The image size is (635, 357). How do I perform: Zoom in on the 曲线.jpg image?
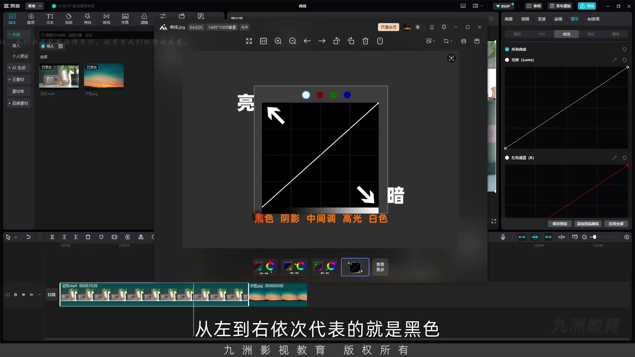point(278,41)
